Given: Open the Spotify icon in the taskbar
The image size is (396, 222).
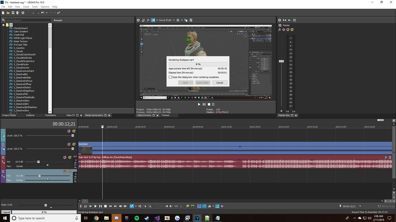Looking at the screenshot, I should pyautogui.click(x=137, y=218).
